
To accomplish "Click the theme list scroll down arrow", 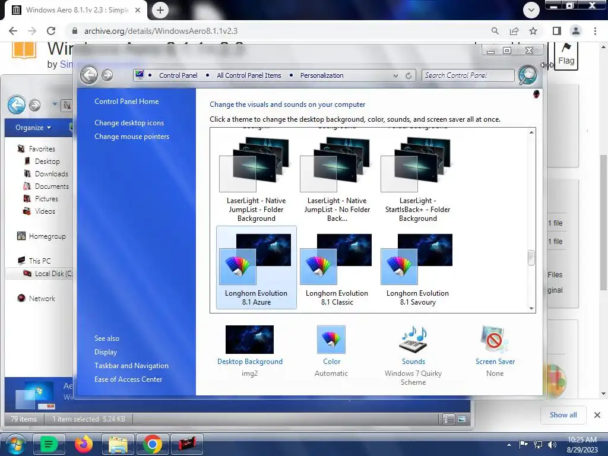I will pos(531,309).
